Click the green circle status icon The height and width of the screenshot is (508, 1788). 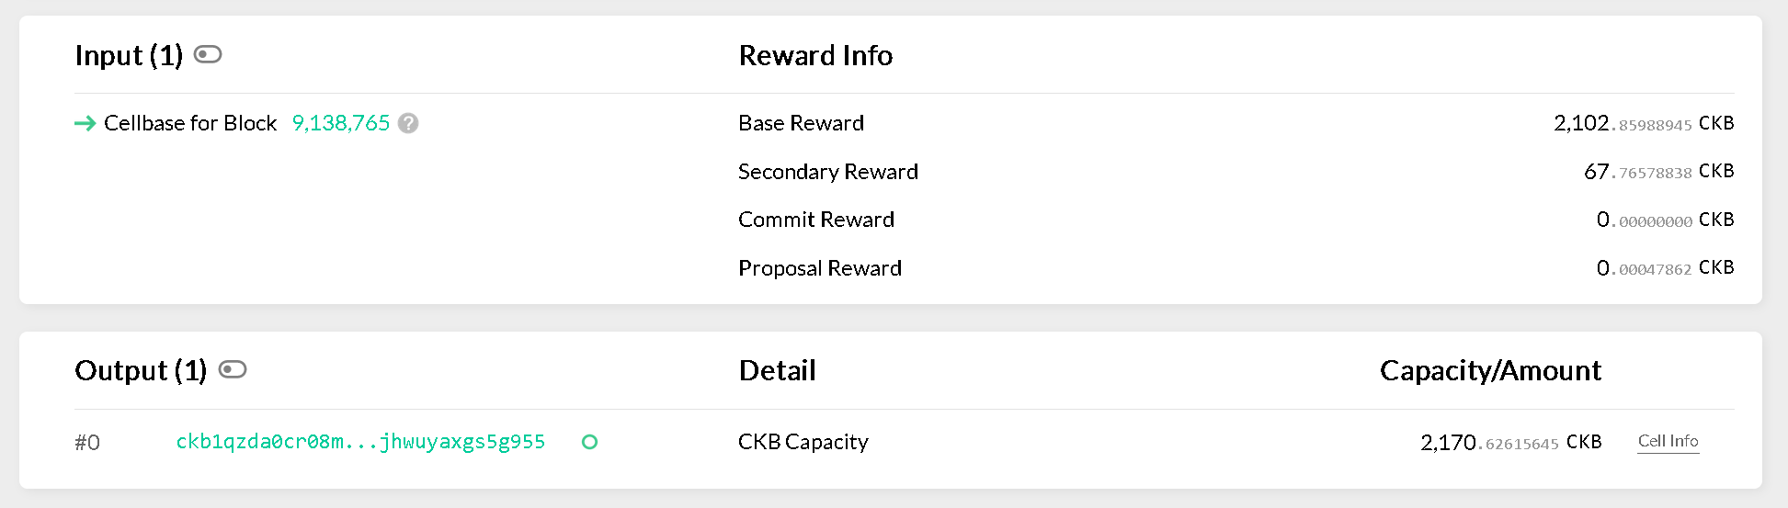point(590,442)
